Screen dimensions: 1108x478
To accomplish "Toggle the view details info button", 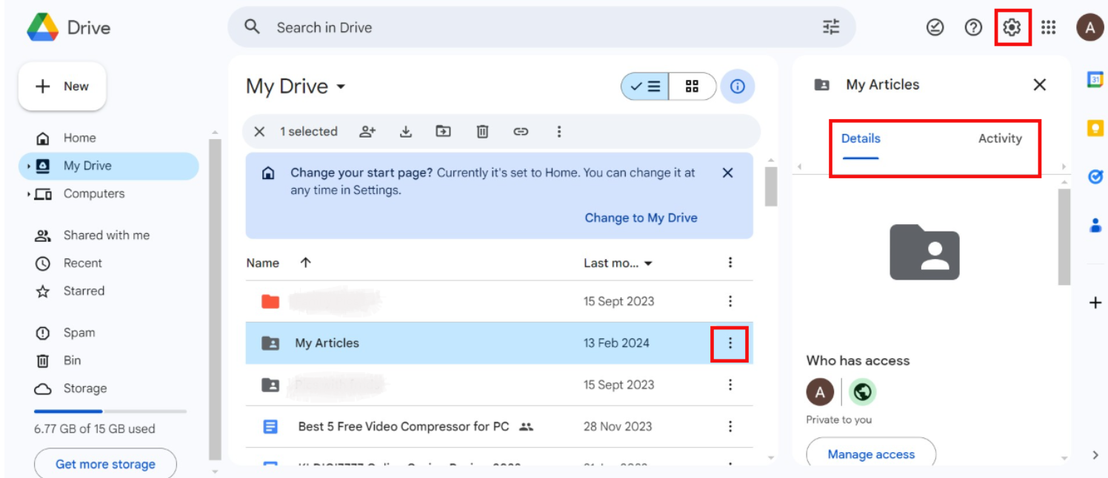I will [x=737, y=87].
